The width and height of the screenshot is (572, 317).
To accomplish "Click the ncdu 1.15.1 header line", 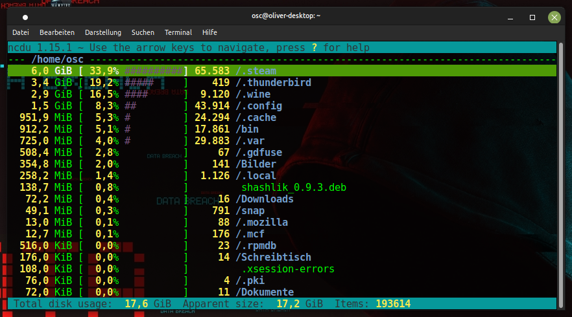I will tap(282, 48).
